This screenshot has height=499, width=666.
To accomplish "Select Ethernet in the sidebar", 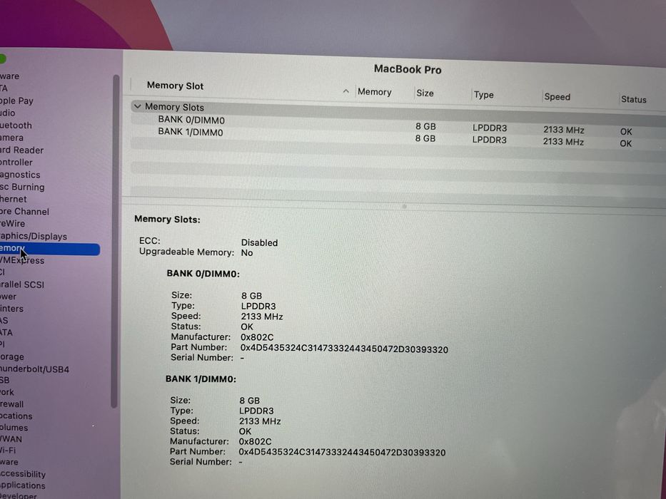I will [13, 199].
